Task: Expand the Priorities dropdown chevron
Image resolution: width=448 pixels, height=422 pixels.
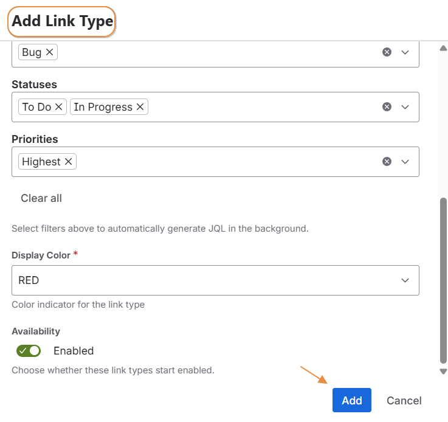Action: [x=405, y=162]
